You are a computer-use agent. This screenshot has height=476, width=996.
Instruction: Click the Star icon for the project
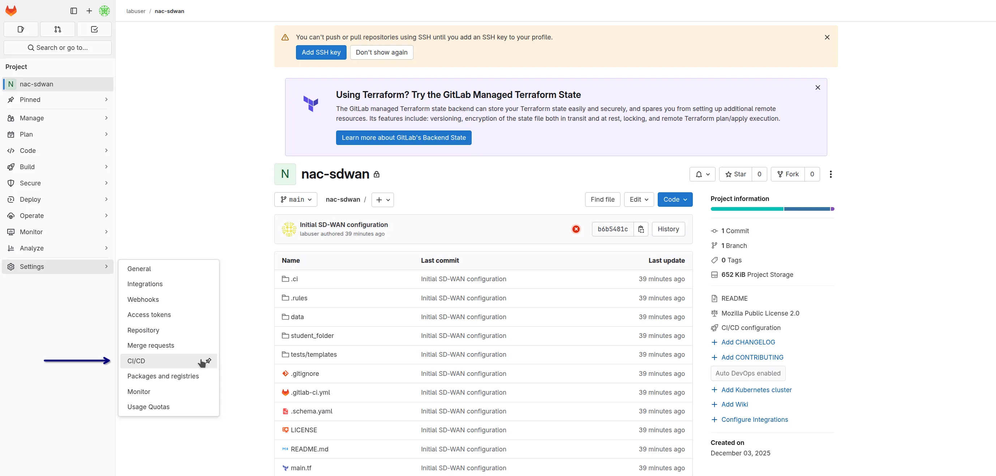(729, 174)
